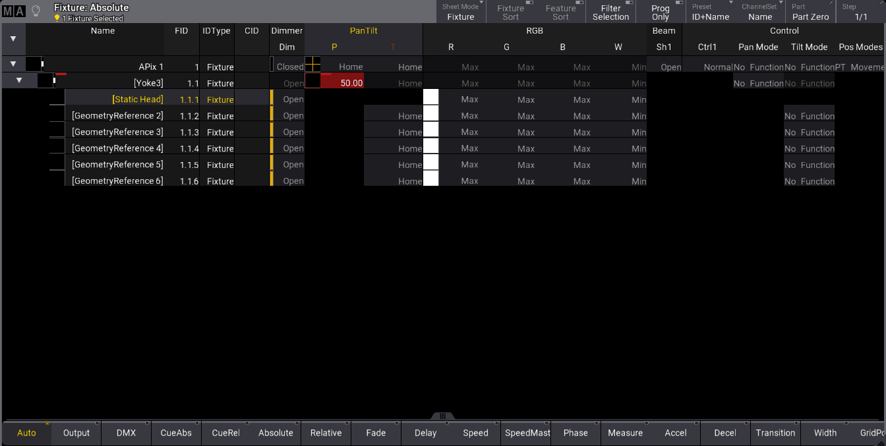Open the Preset ID+Name dropdown
The height and width of the screenshot is (446, 886).
(710, 12)
